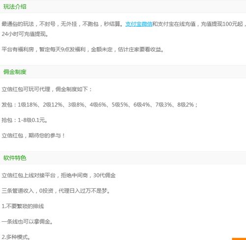Click the item 2.多种模式
The width and height of the screenshot is (246, 240).
pyautogui.click(x=16, y=237)
